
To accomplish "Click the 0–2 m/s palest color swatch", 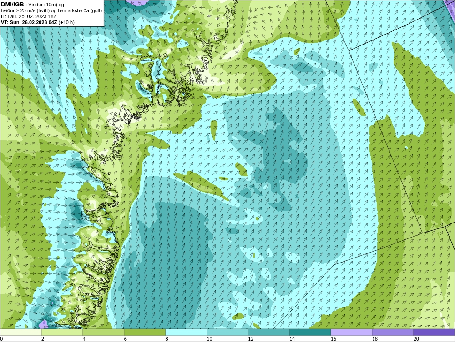I will pos(21,332).
